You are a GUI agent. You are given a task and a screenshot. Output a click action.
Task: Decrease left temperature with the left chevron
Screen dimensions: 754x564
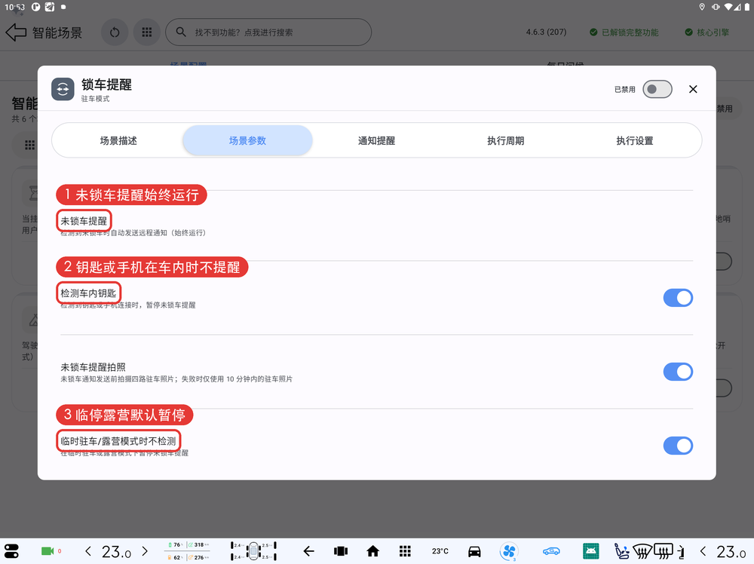click(88, 551)
